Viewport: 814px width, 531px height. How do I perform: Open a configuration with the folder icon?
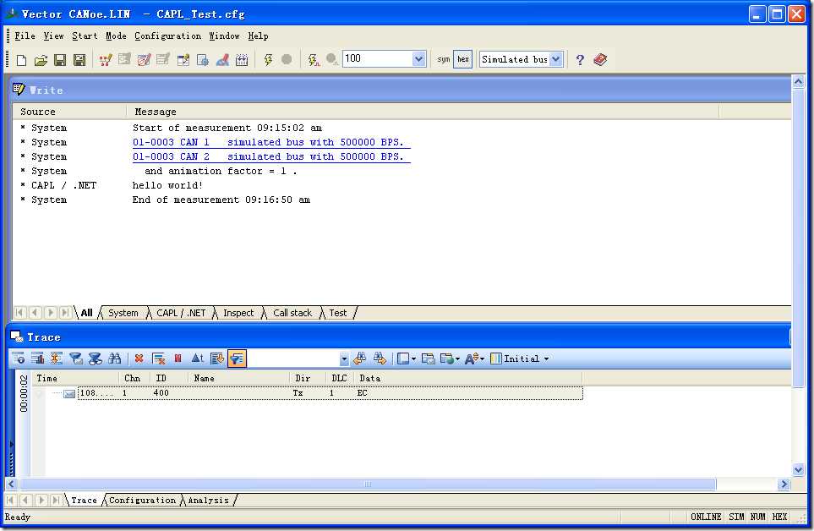point(41,60)
